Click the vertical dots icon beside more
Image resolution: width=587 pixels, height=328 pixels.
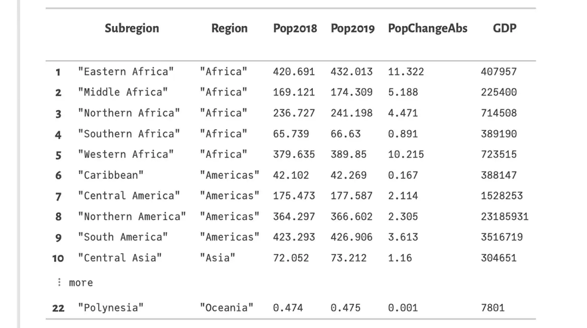coord(59,283)
